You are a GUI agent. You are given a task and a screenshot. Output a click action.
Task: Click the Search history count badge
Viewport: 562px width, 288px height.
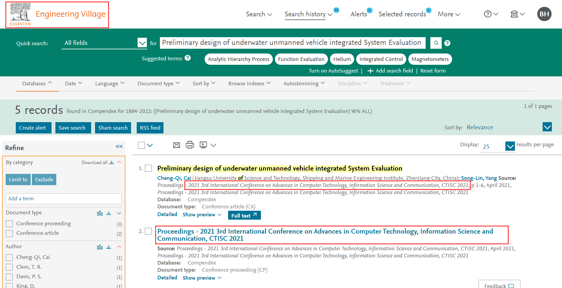point(336,10)
